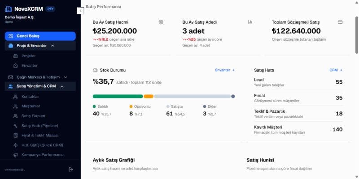Click the ₺25.200.000 sales volume value
This screenshot has width=359, height=179.
point(115,31)
